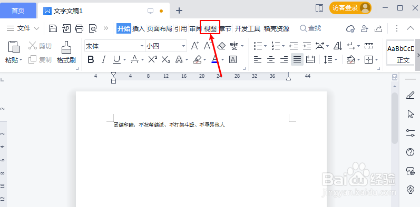Viewport: 420px width, 207px height.
Task: Switch to the 页面布局 tab
Action: 159,28
